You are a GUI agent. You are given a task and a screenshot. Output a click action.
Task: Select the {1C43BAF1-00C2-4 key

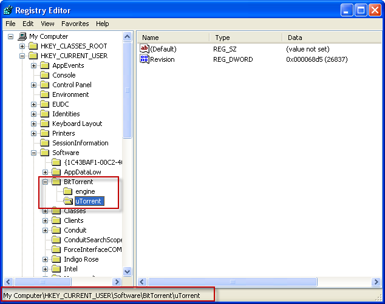[x=93, y=162]
